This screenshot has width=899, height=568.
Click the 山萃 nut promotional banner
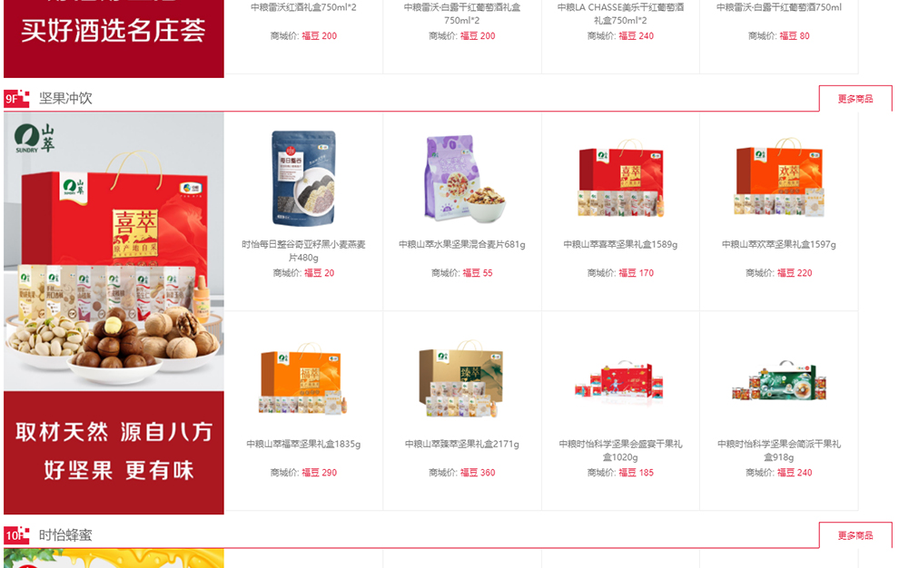coord(114,313)
